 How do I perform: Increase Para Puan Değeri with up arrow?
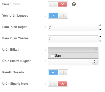click(x=100, y=25)
